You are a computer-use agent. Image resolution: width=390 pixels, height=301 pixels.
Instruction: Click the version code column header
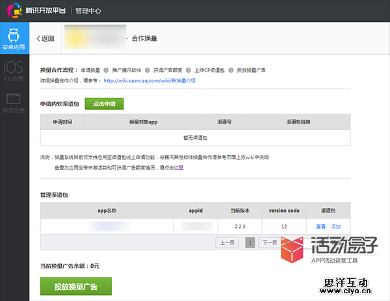coord(284,211)
